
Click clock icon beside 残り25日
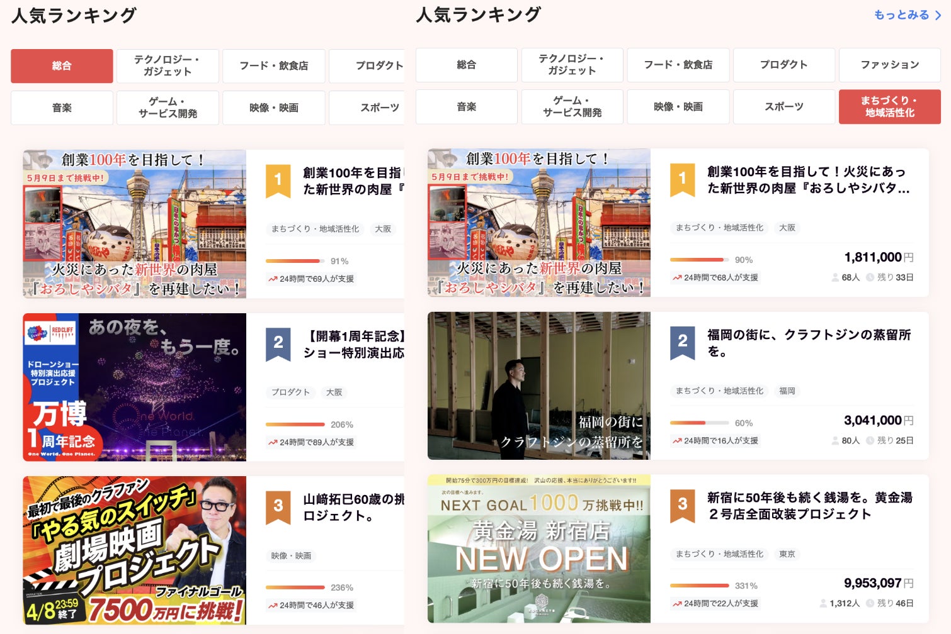[870, 440]
